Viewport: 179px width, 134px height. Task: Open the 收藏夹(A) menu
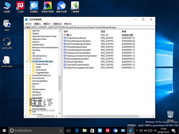tap(57, 24)
